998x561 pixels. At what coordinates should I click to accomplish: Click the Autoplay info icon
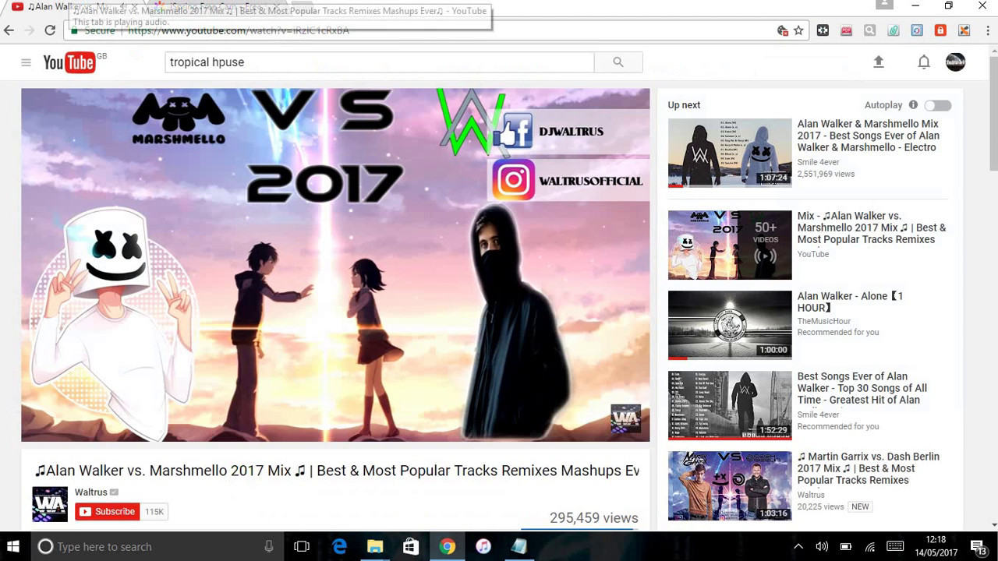tap(913, 105)
